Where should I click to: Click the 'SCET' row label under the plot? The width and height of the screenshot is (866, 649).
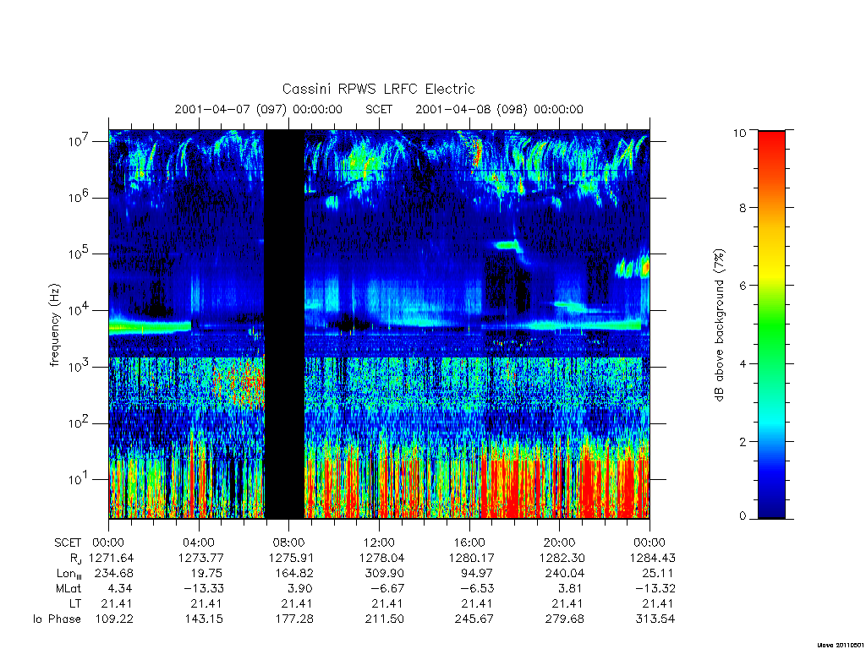pyautogui.click(x=68, y=543)
